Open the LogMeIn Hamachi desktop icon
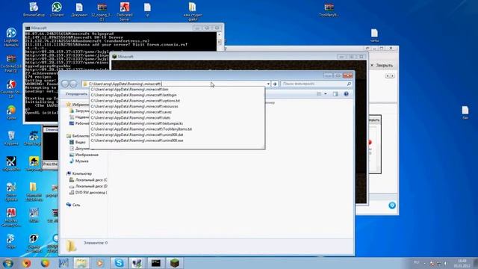This screenshot has width=478, height=269. pos(11,37)
